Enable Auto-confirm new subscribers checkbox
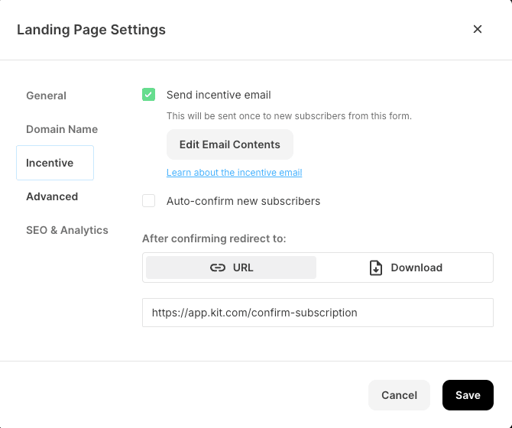 coord(148,201)
